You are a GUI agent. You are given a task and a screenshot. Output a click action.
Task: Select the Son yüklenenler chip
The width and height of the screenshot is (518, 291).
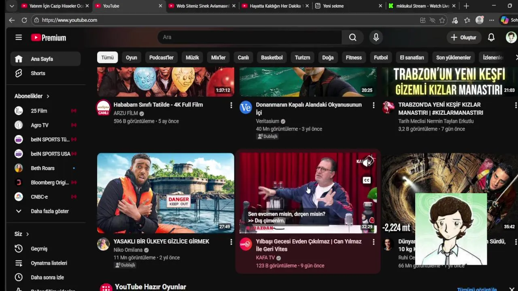click(x=453, y=57)
